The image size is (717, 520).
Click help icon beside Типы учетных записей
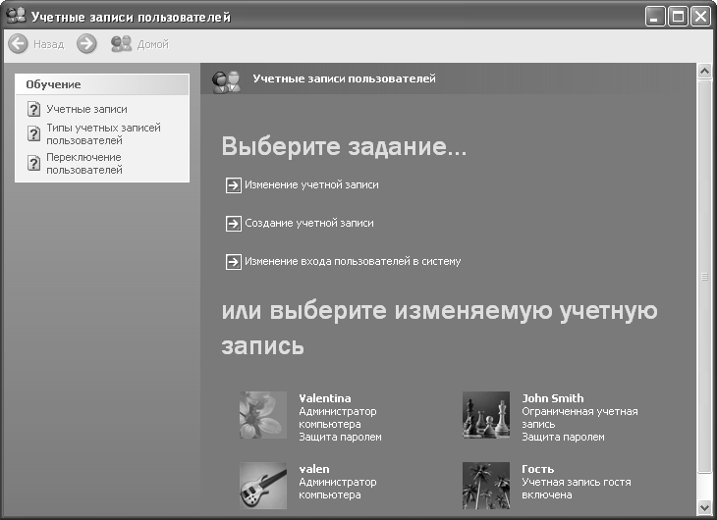[x=33, y=134]
